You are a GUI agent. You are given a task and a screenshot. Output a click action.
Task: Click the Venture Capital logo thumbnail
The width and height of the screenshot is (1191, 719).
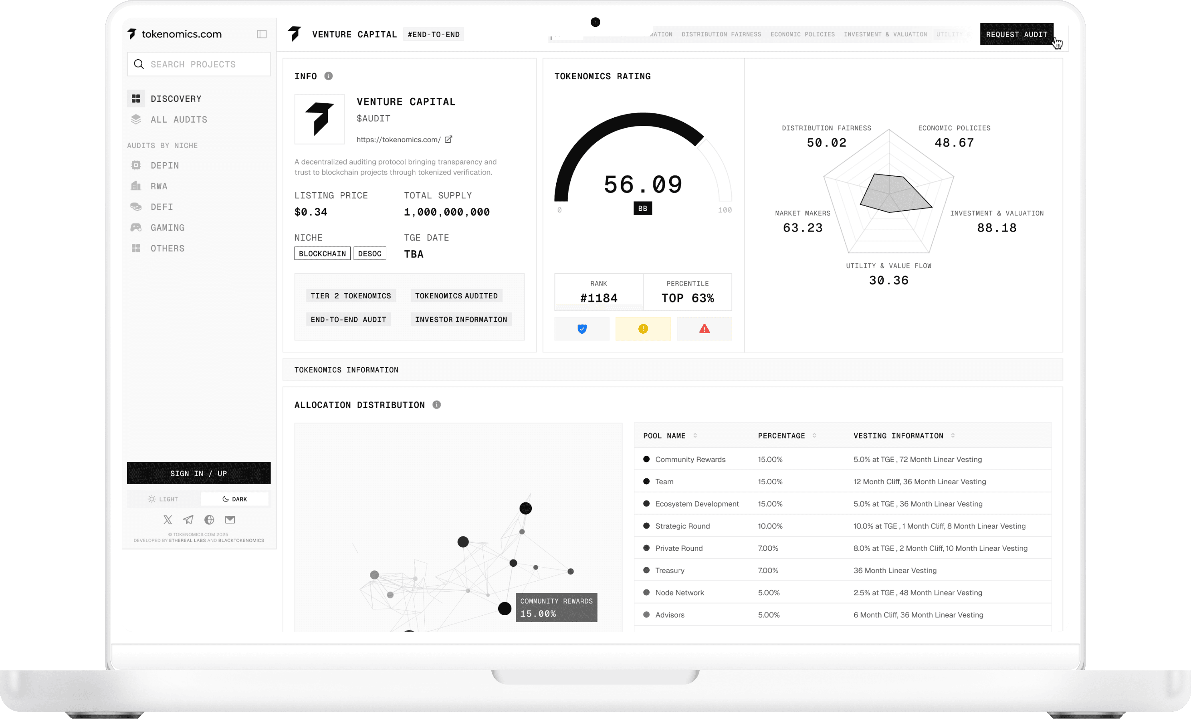click(x=319, y=119)
